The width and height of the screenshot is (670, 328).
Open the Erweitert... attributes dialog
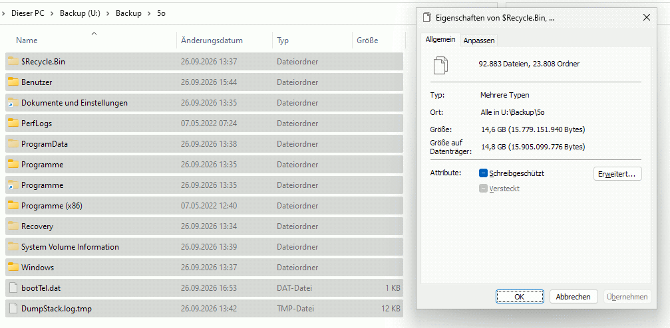pos(617,173)
